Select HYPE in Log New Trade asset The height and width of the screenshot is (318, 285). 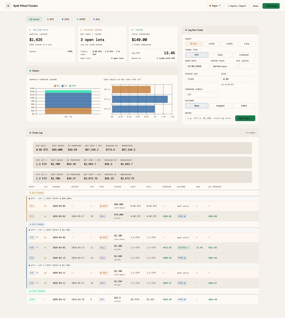[x=229, y=44]
